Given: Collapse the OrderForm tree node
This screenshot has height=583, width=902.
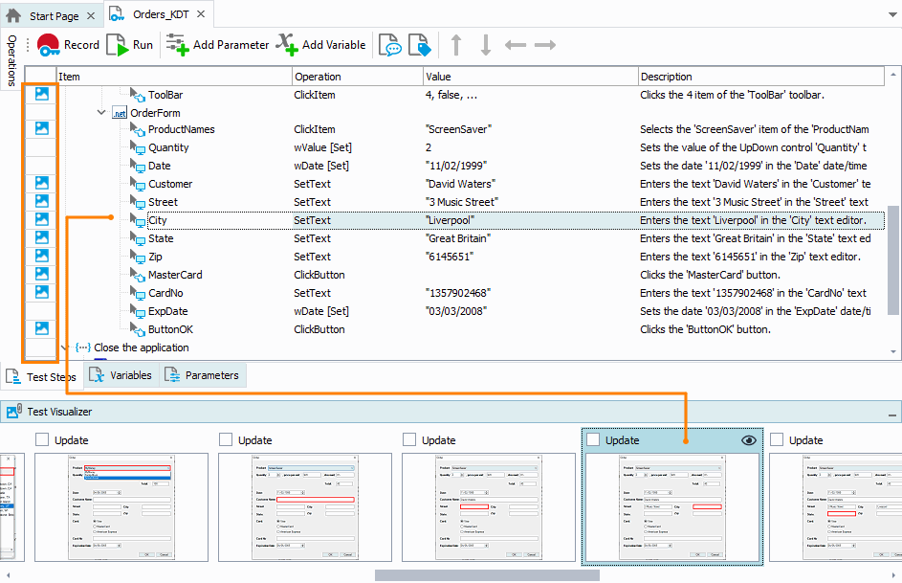Looking at the screenshot, I should (x=101, y=112).
